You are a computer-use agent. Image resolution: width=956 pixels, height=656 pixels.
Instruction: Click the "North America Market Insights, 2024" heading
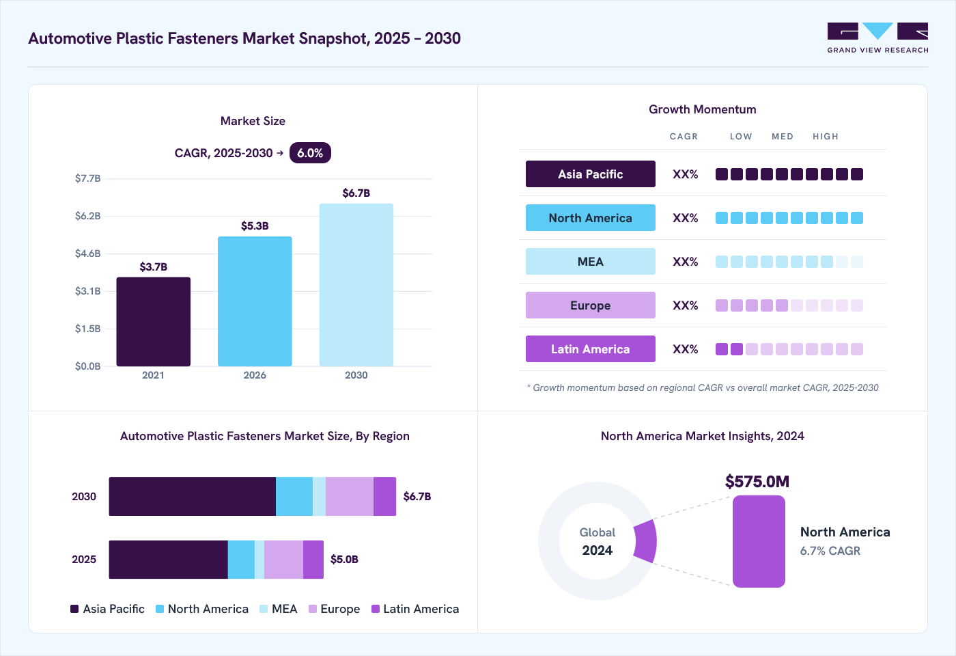click(x=703, y=436)
